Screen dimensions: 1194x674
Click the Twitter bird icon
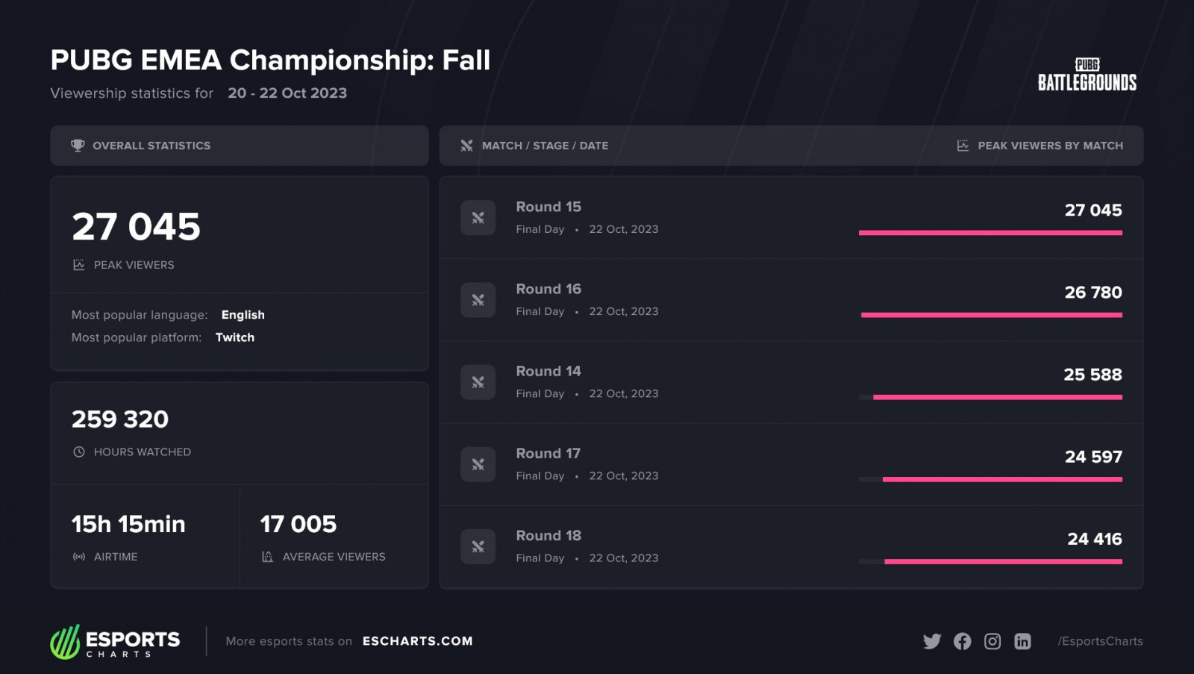coord(931,641)
